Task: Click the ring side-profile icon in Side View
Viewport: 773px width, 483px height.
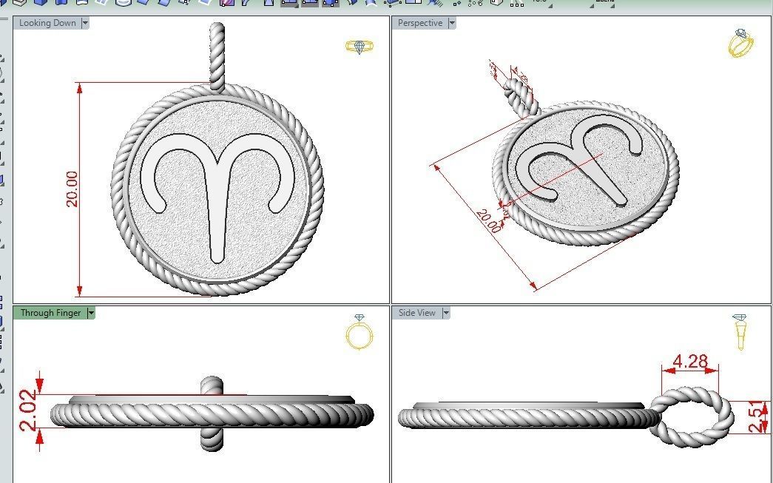Action: click(740, 331)
